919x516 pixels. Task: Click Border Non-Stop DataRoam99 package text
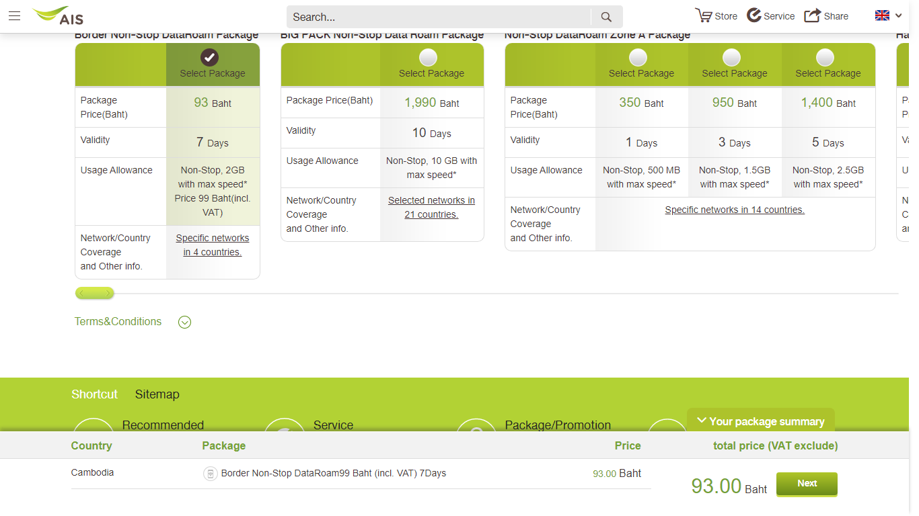click(333, 473)
